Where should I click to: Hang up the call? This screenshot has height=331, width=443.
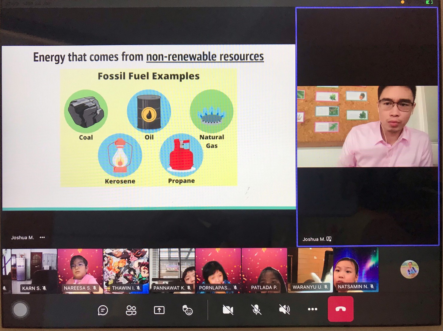(x=340, y=309)
